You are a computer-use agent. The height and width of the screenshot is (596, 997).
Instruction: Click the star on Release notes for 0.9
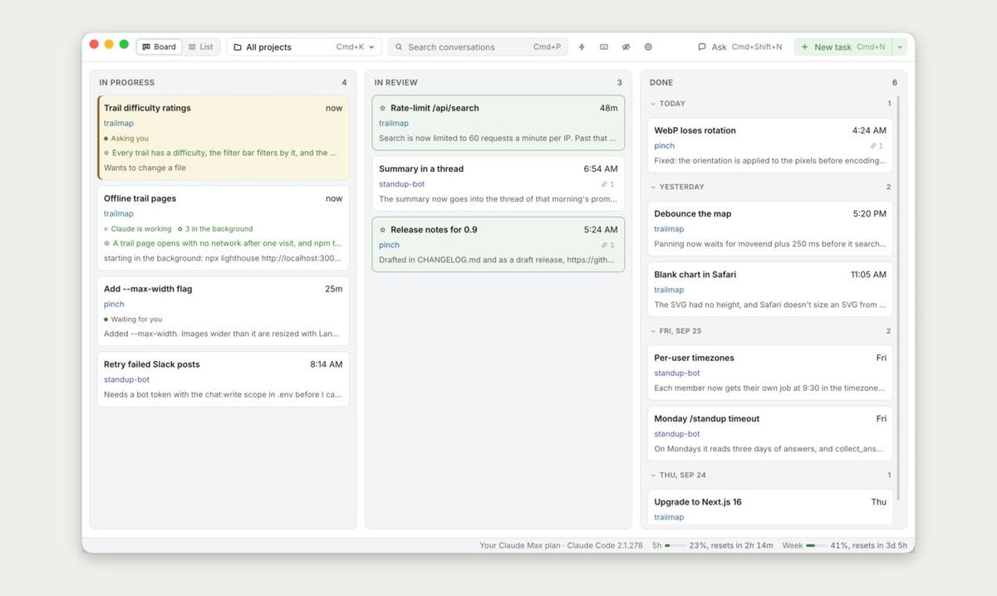click(x=383, y=230)
